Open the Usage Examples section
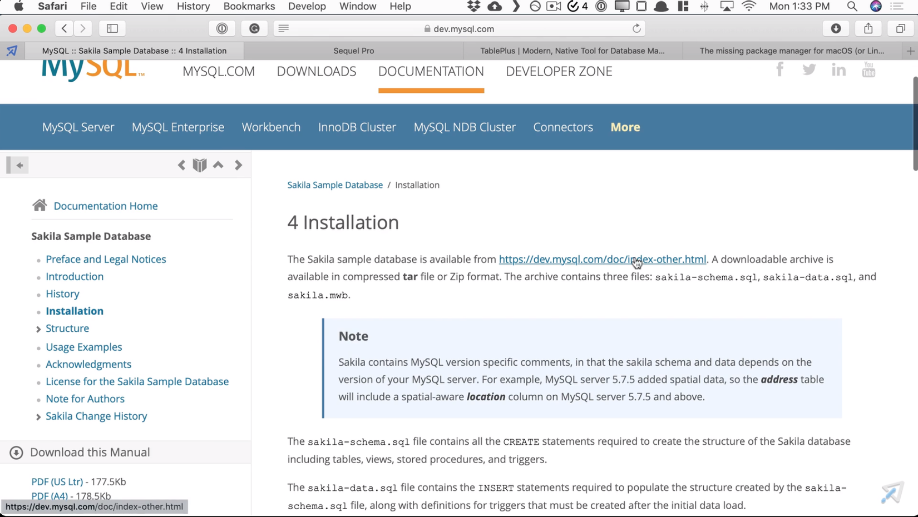The height and width of the screenshot is (517, 918). pos(84,347)
